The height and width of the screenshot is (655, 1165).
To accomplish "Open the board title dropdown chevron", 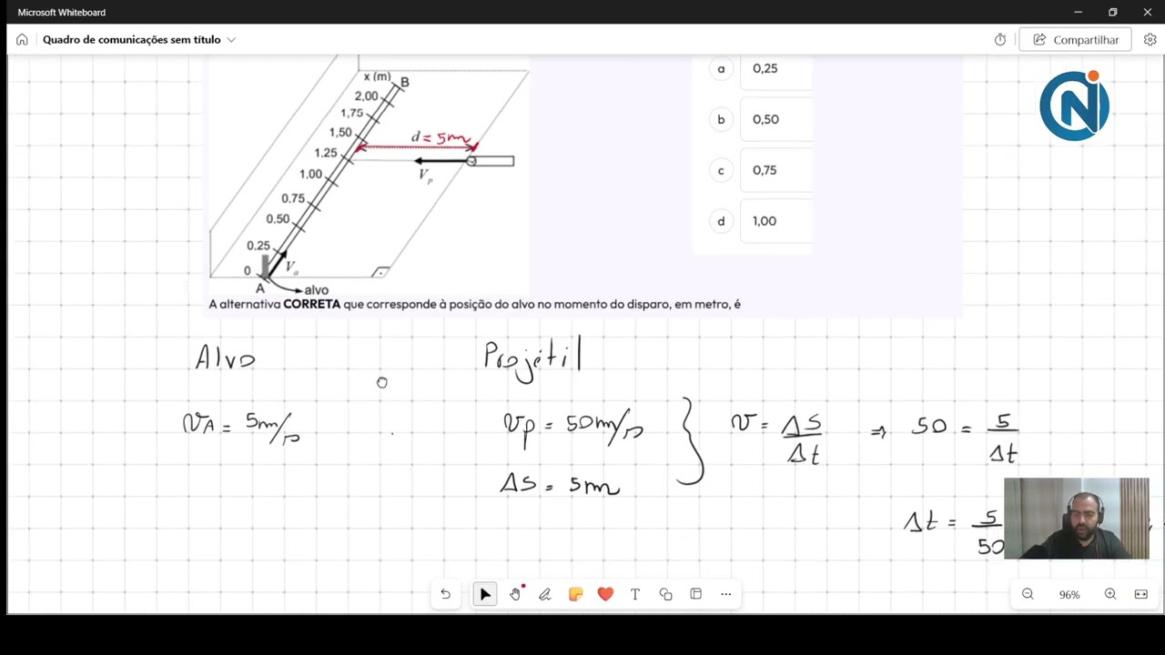I will [x=231, y=40].
